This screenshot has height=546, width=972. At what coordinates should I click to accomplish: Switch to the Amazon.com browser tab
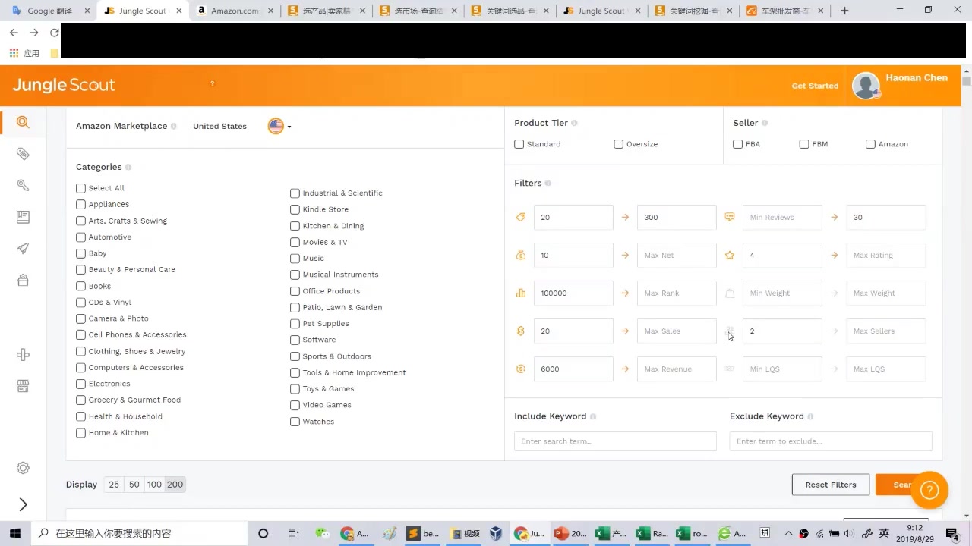click(235, 11)
